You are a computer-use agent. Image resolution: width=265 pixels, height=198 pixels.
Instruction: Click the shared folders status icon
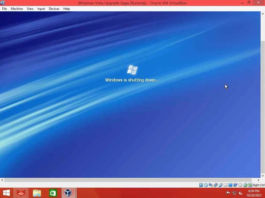(x=225, y=185)
